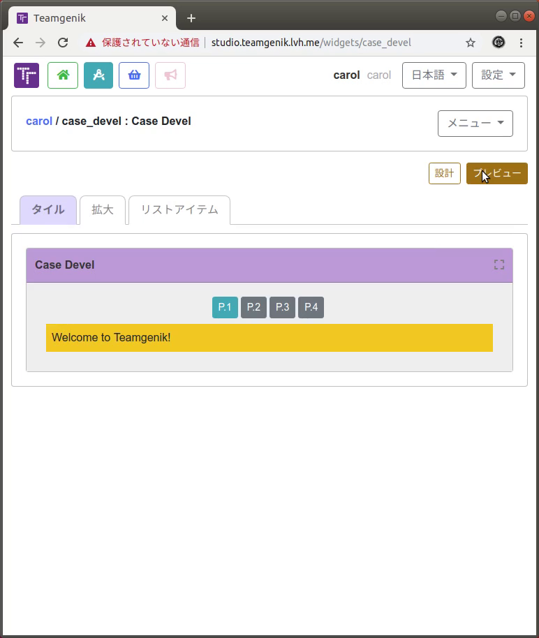Select the Teamgenik browser tab
The image size is (539, 638).
point(91,18)
